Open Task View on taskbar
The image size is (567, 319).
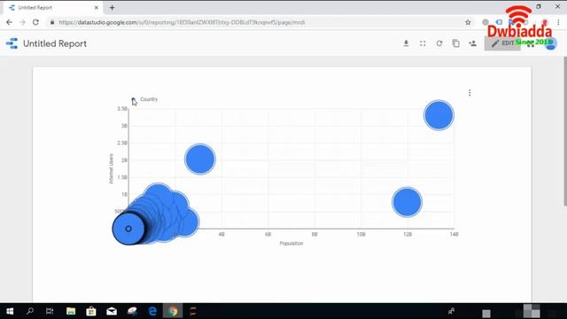[50, 311]
